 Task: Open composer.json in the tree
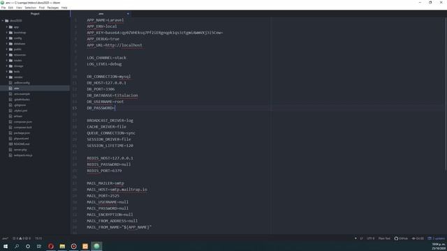coord(23,122)
